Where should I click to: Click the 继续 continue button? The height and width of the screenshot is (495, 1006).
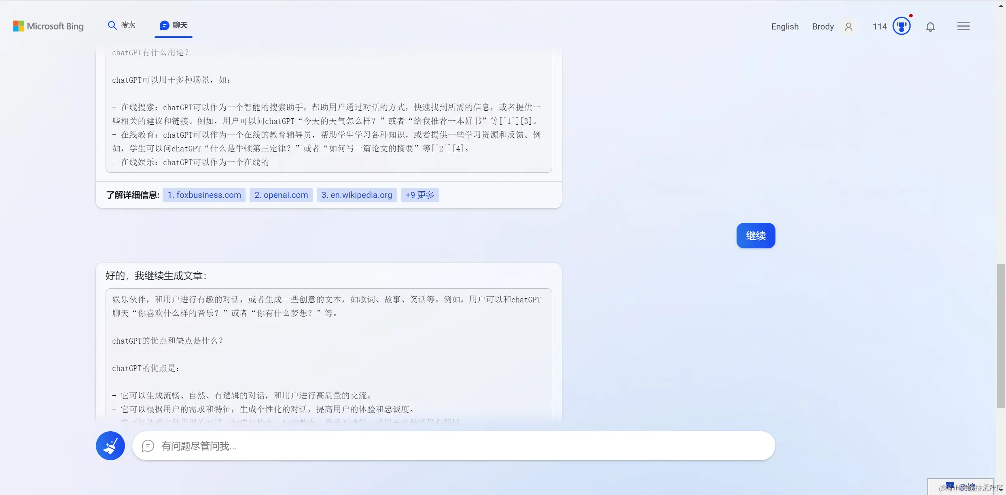click(755, 235)
